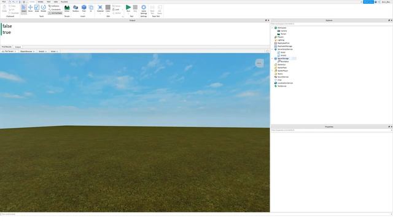
Task: Click the 'false' output line
Action: pyautogui.click(x=7, y=26)
